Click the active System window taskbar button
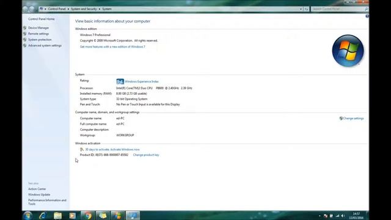Image resolution: width=391 pixels, height=220 pixels. point(133,216)
